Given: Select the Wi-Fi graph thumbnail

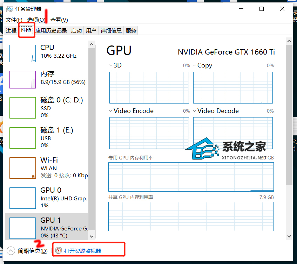Looking at the screenshot, I should 22,168.
